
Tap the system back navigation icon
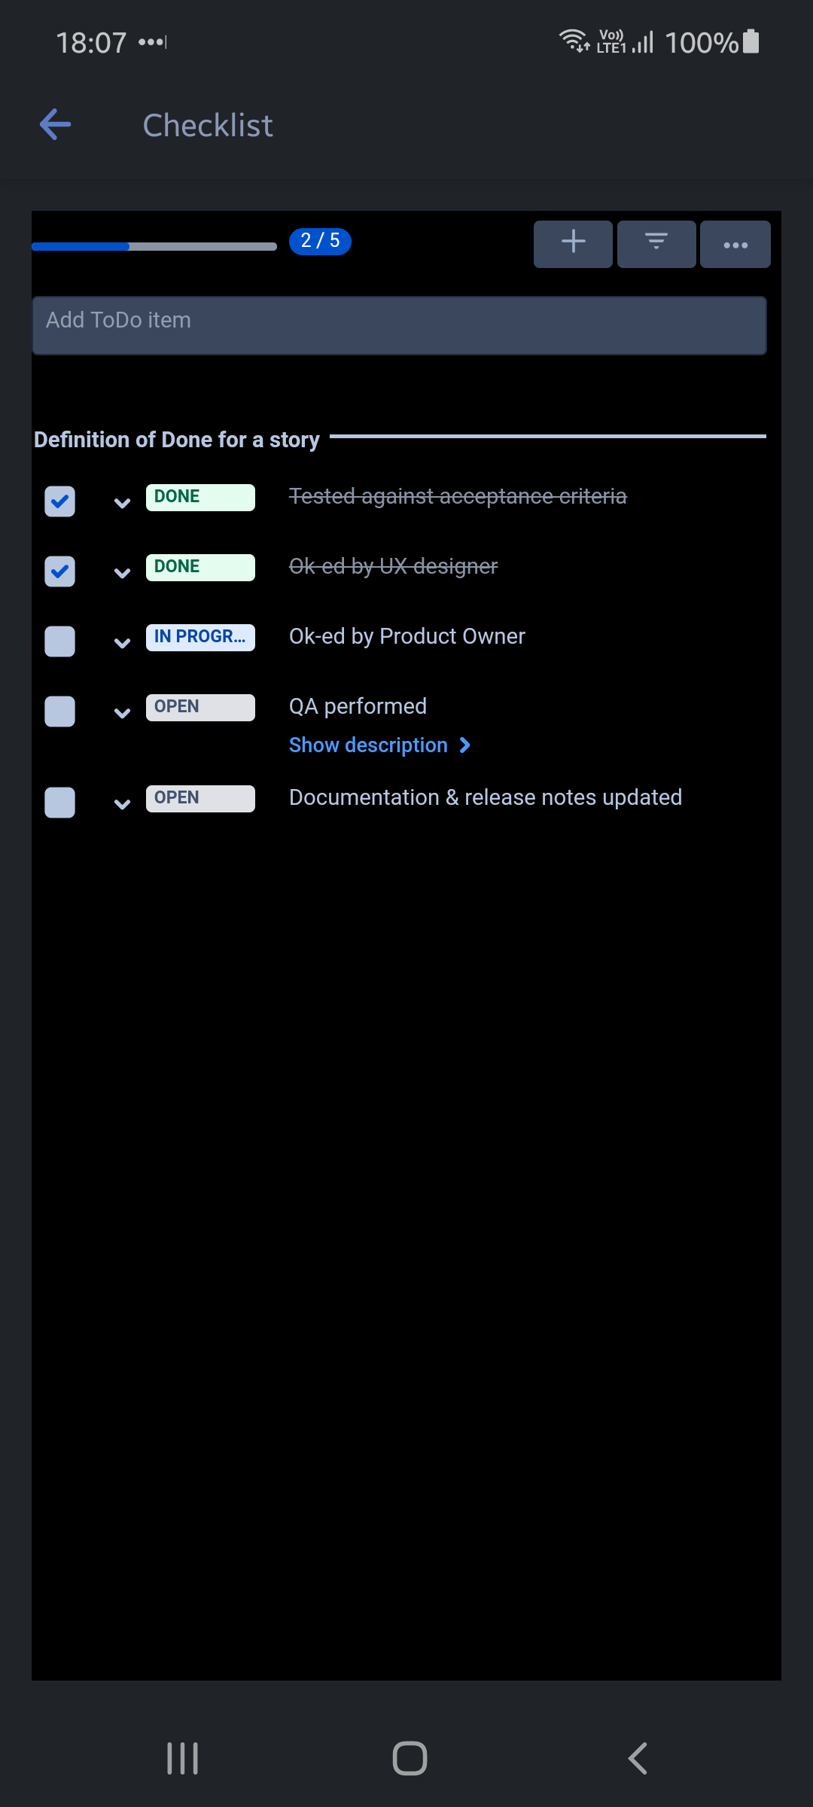(638, 1759)
